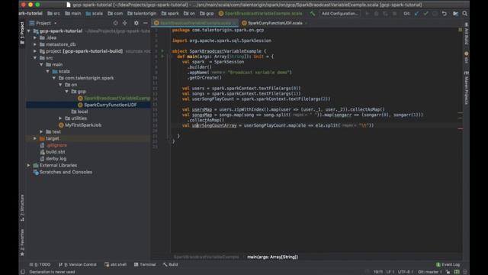Collapse the scala source folder

pos(47,71)
